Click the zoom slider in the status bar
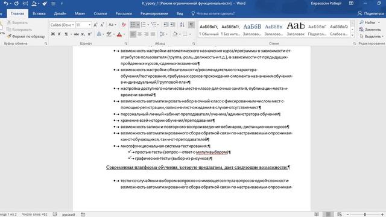The image size is (386, 217). coord(365,215)
